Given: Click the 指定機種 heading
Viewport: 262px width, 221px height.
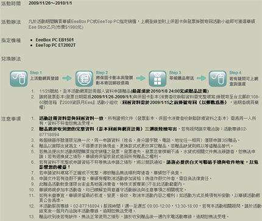Looking at the screenshot, I should 11,40.
